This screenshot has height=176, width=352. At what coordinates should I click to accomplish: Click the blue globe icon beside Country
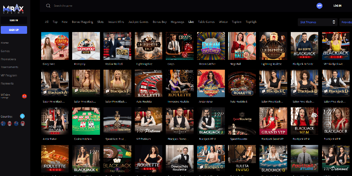coord(22,116)
